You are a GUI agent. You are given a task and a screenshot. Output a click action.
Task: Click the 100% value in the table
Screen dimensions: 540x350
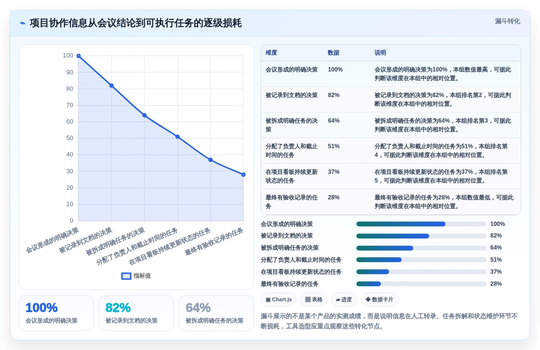click(335, 70)
